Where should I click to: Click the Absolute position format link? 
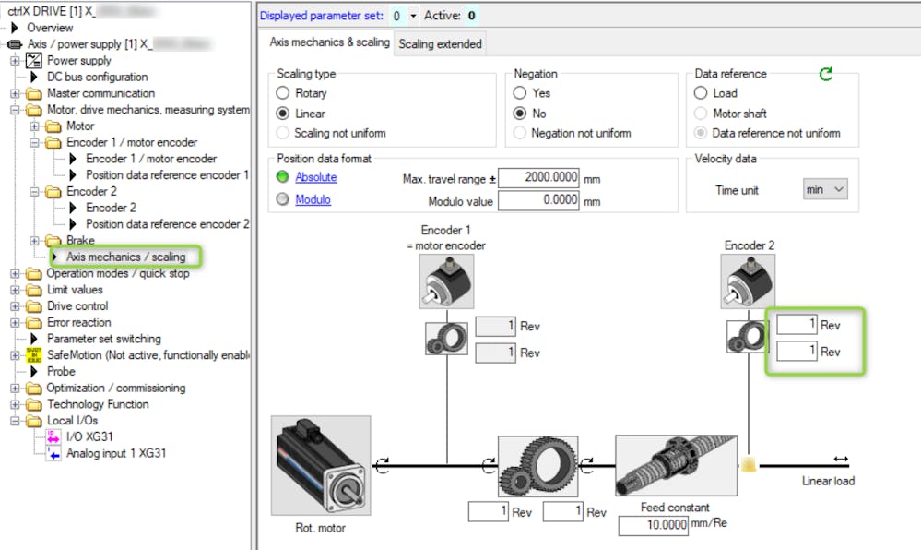[x=315, y=177]
